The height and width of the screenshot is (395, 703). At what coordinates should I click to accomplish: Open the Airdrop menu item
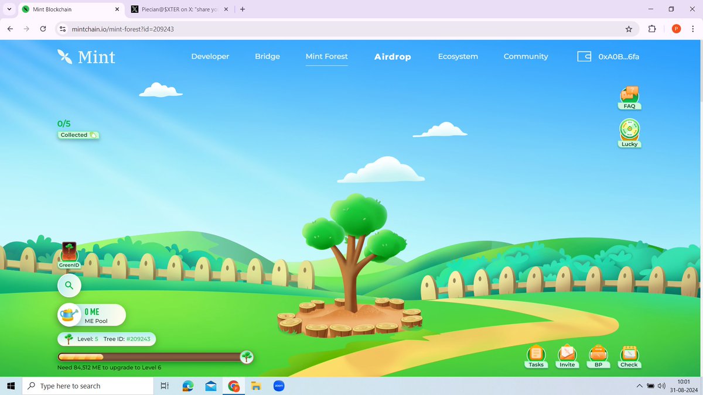[393, 57]
